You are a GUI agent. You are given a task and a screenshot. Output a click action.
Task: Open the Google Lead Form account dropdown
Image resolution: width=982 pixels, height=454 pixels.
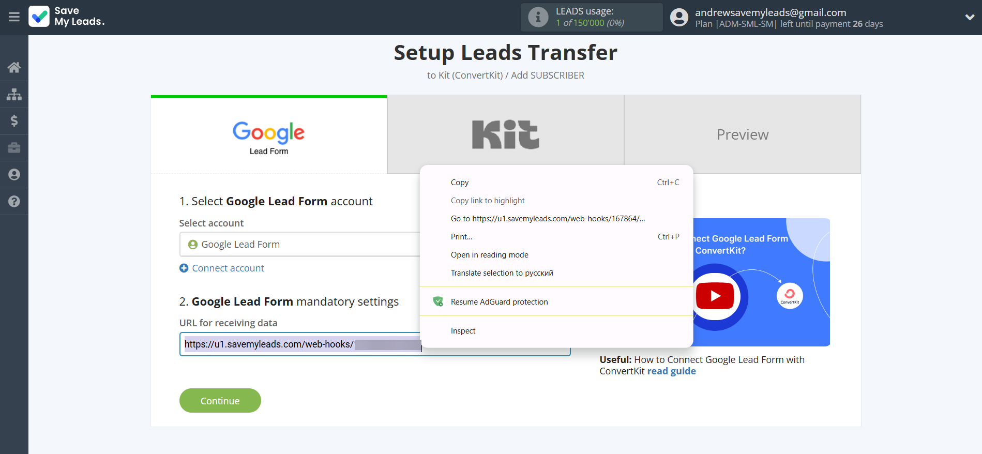300,245
